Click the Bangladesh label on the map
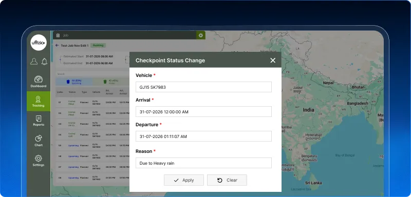The width and height of the screenshot is (411, 197). pos(358,103)
